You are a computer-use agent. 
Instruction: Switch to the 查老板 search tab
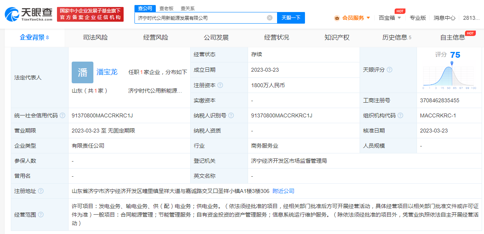pos(166,8)
